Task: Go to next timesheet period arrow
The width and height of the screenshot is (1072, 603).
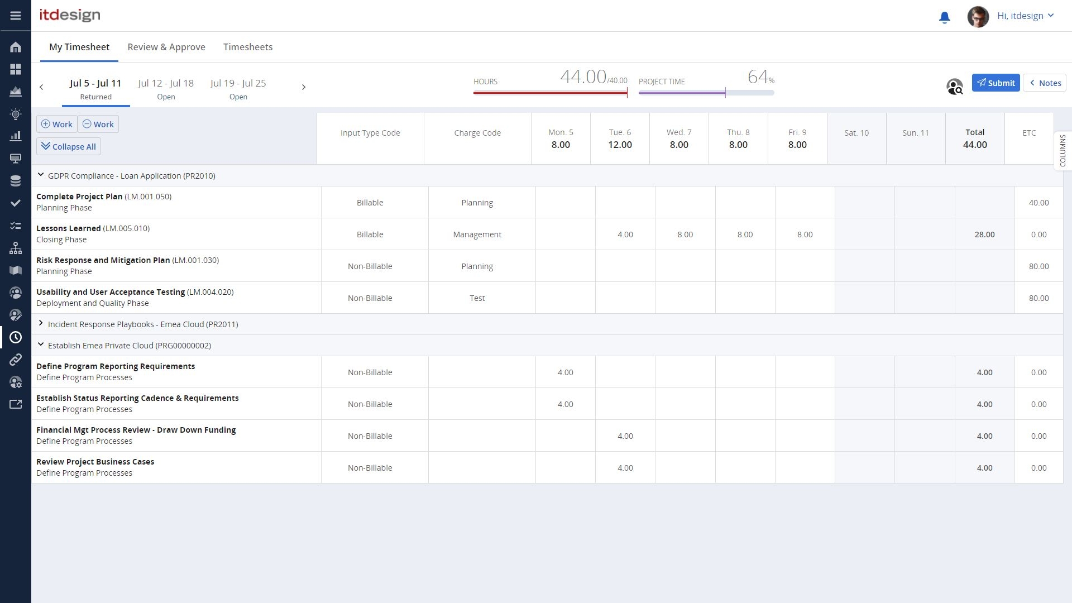Action: (x=303, y=87)
